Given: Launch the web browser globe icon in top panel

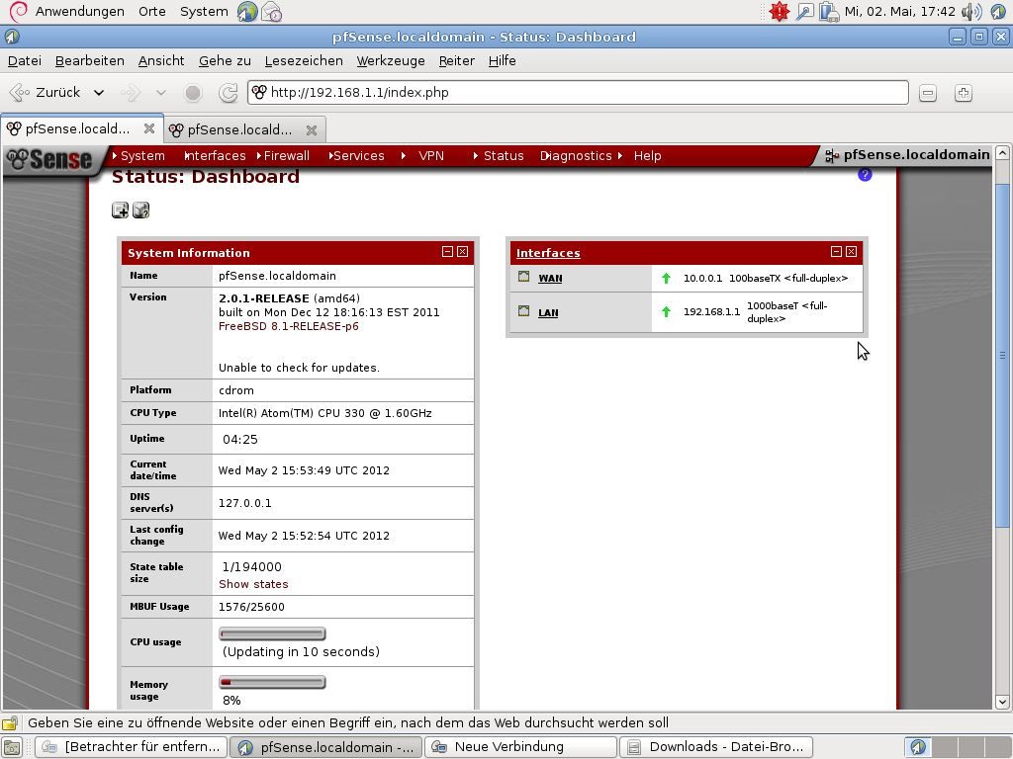Looking at the screenshot, I should pyautogui.click(x=246, y=12).
